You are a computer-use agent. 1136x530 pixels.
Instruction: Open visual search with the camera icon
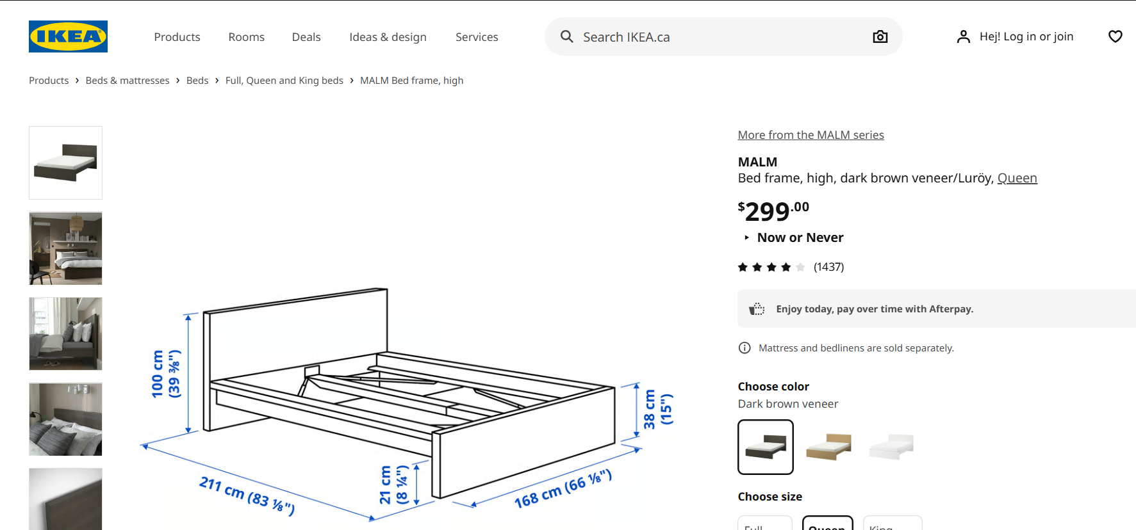click(880, 36)
